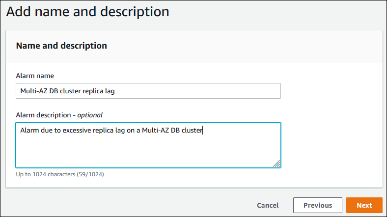Click the "Add name and description" page heading

[88, 12]
